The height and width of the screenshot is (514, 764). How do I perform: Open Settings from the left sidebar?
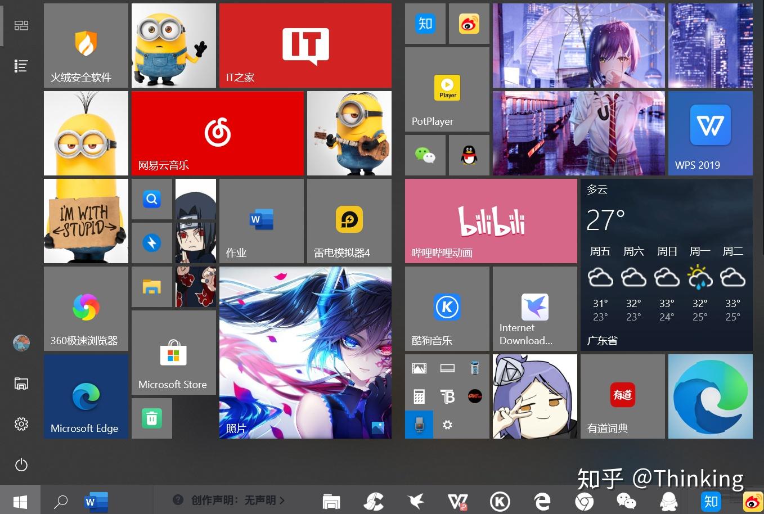pos(21,424)
